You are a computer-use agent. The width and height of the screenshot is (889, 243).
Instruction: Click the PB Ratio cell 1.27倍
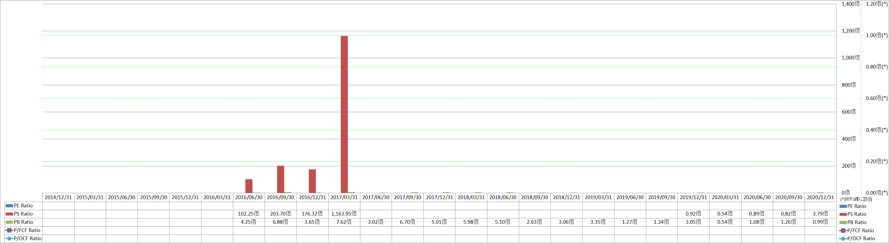tap(630, 222)
